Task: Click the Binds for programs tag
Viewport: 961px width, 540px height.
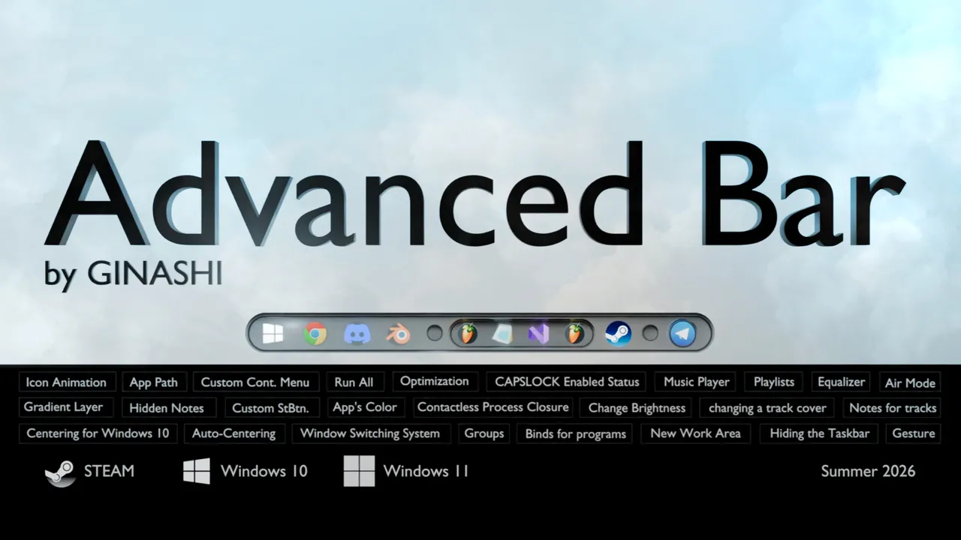Action: 576,433
